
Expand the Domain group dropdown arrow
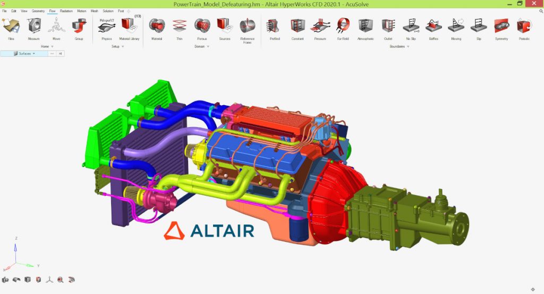pyautogui.click(x=208, y=47)
